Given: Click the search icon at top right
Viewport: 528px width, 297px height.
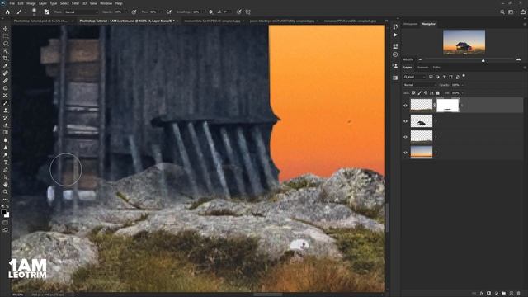Looking at the screenshot, I should tap(502, 12).
